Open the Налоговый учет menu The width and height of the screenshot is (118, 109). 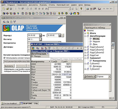(x=63, y=5)
